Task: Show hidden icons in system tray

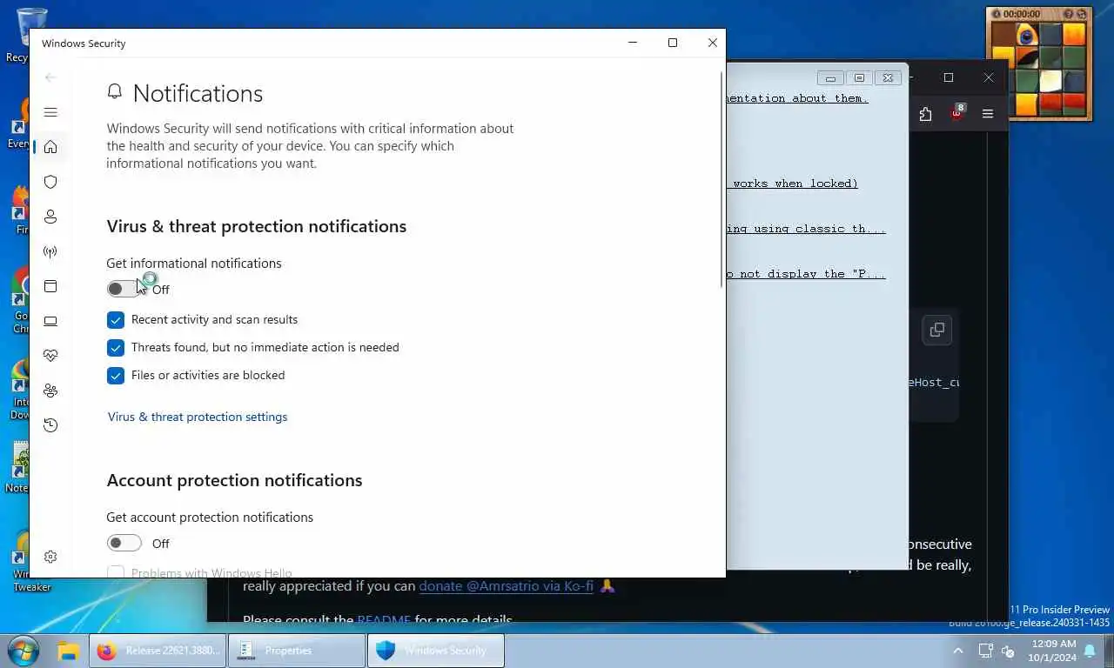Action: click(958, 651)
